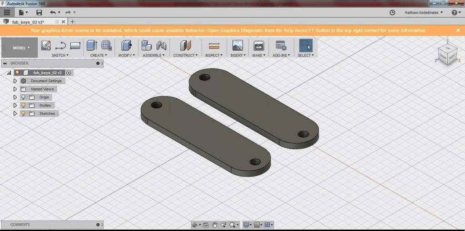Click the Offset Plane construct icon
This screenshot has height=231, width=465.
coord(186,45)
